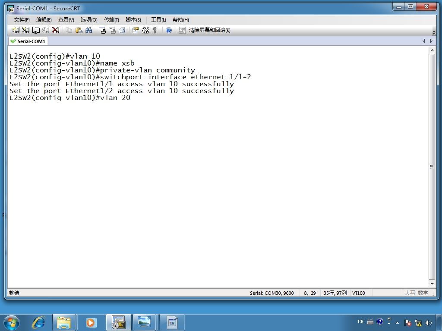Click the tab scroll left arrow
The width and height of the screenshot is (442, 331).
pos(424,41)
